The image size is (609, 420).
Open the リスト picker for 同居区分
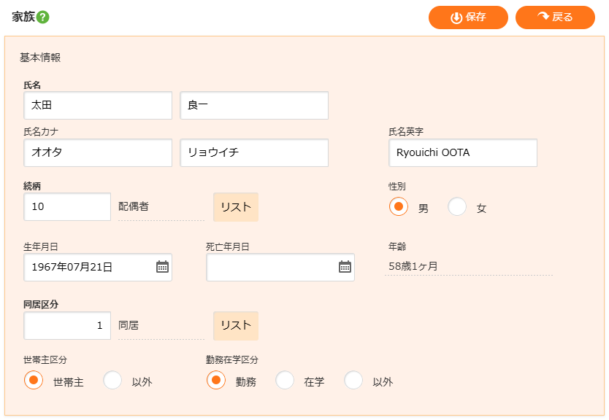pyautogui.click(x=236, y=326)
